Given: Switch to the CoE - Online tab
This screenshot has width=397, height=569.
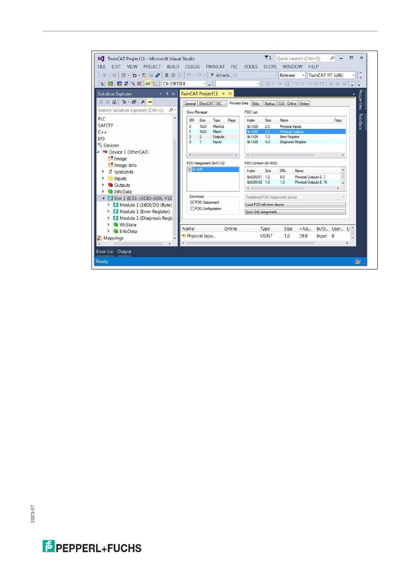Looking at the screenshot, I should point(287,103).
